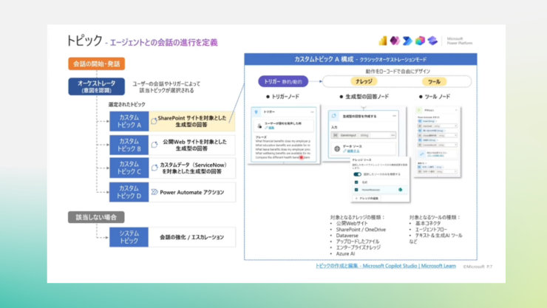Click the トリガー node header icon

256,112
